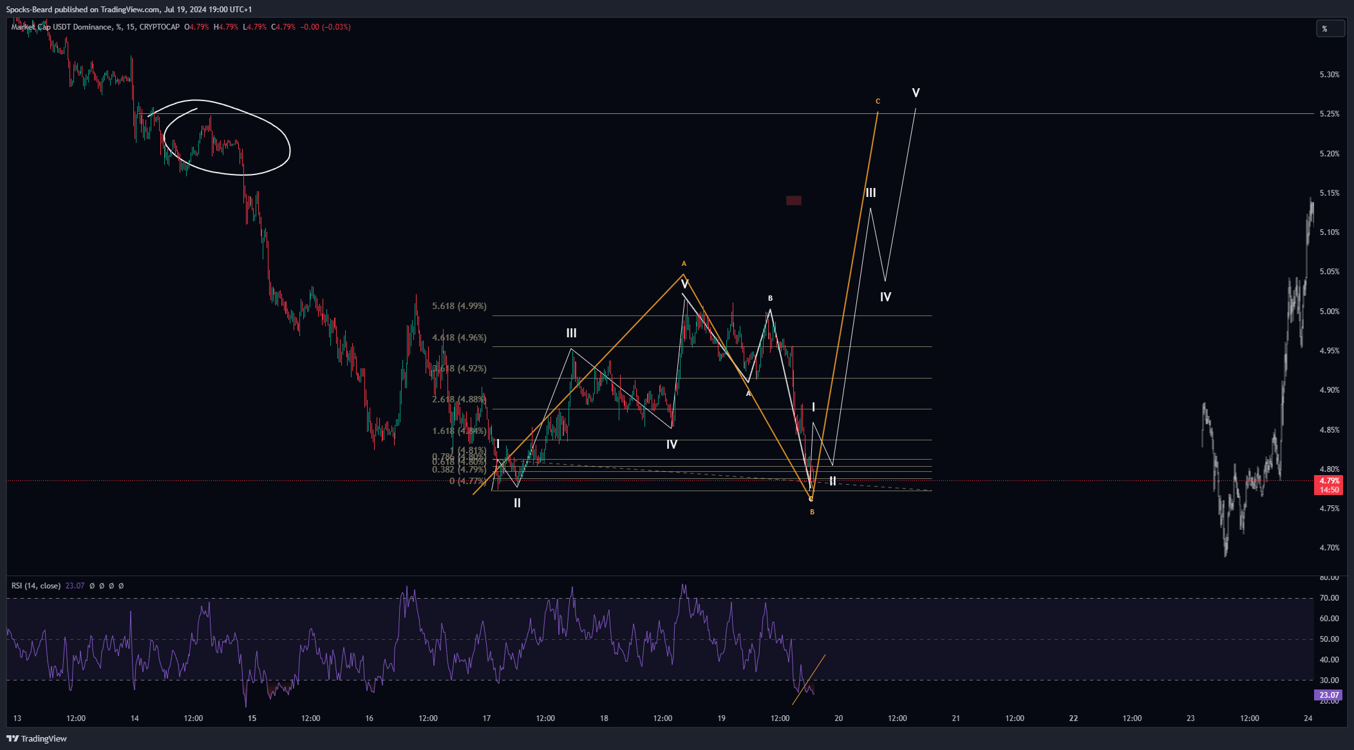
Task: Click the 14:50 bar countdown label
Action: [1328, 490]
